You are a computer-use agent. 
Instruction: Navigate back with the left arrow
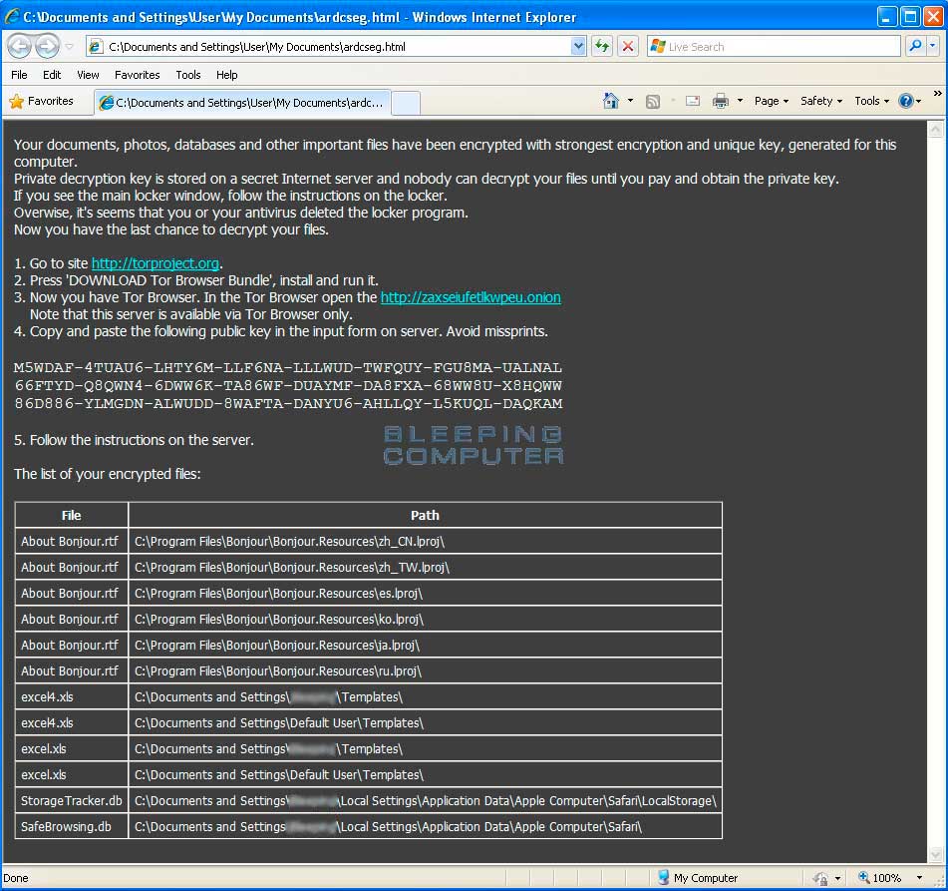18,46
